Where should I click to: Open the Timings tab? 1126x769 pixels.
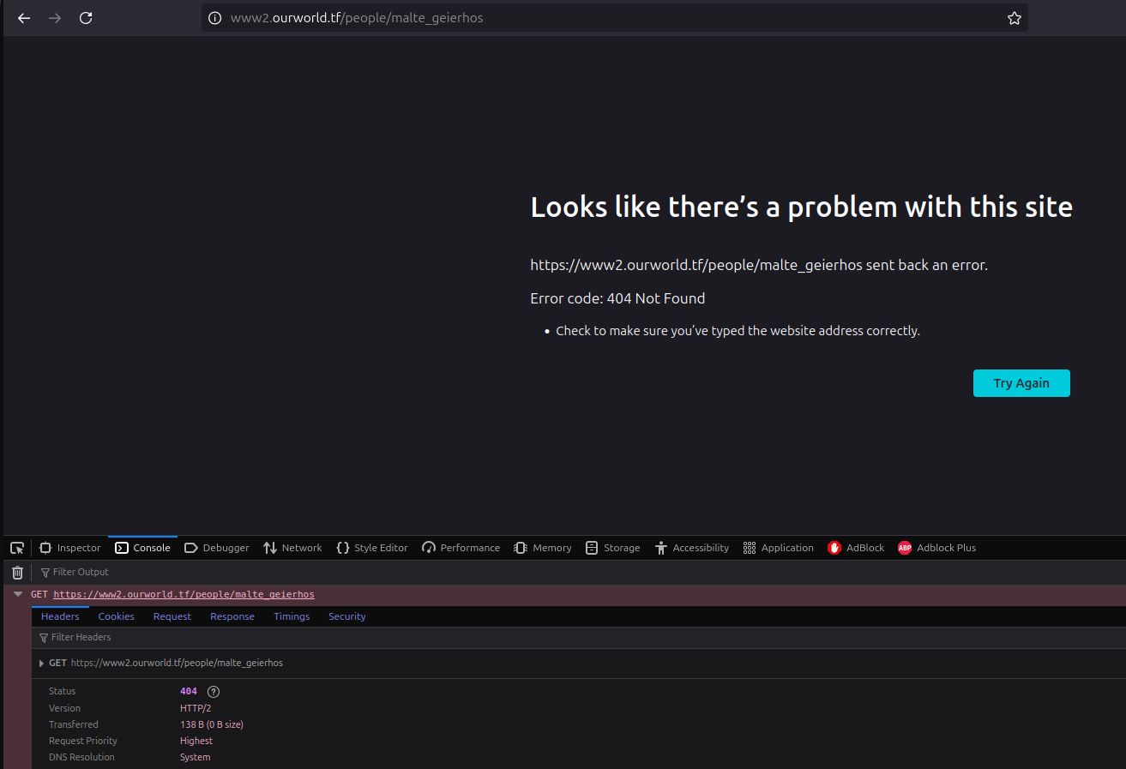[x=292, y=616]
